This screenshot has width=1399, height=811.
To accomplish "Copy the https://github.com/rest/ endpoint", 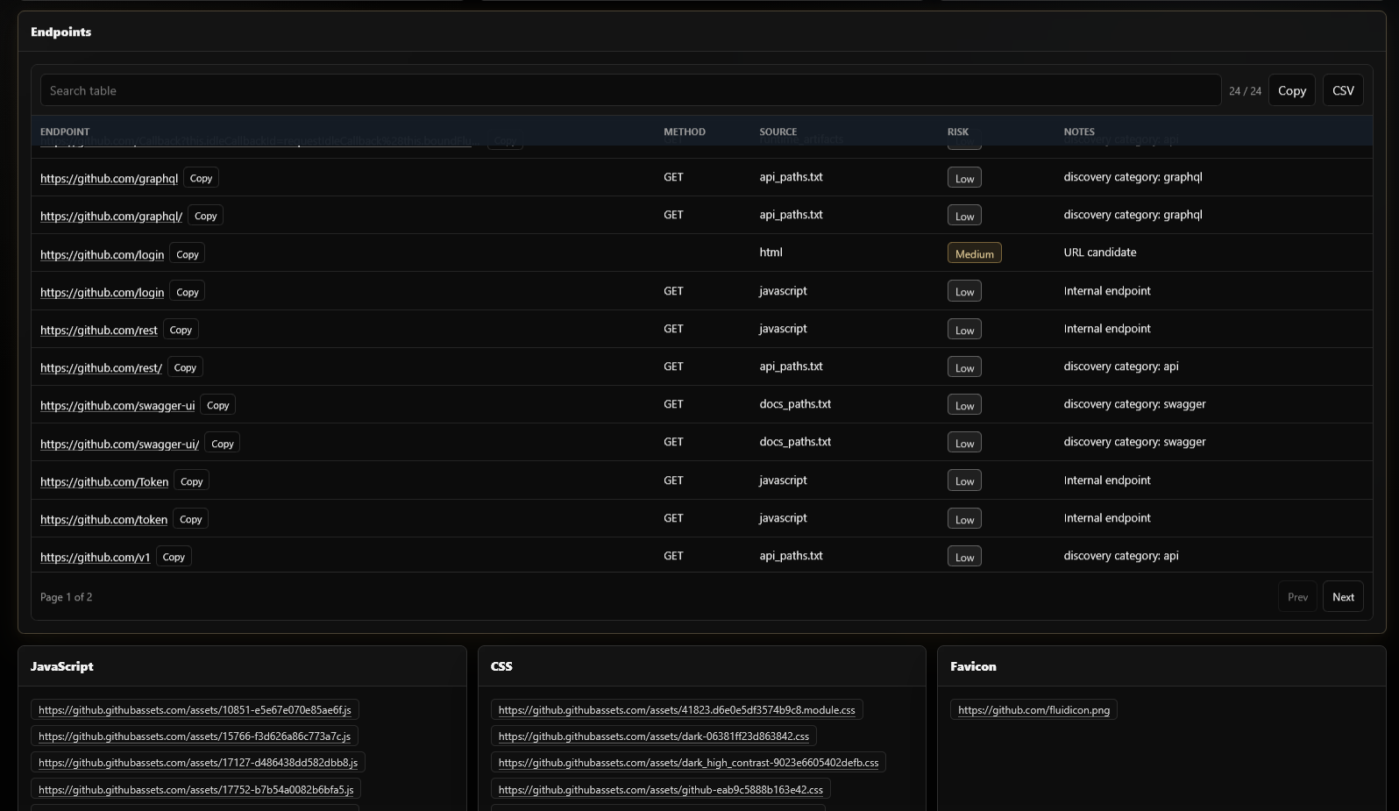I will point(185,367).
